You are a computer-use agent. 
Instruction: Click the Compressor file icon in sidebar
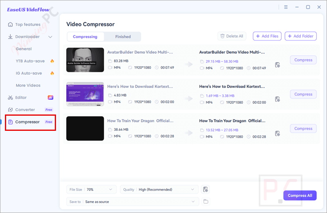coord(11,122)
